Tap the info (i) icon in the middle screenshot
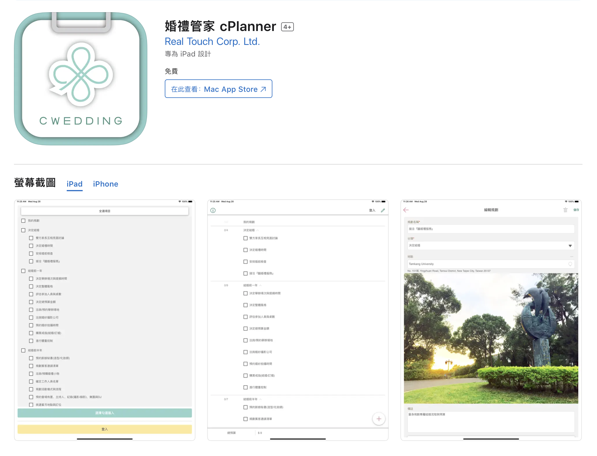 pyautogui.click(x=213, y=210)
